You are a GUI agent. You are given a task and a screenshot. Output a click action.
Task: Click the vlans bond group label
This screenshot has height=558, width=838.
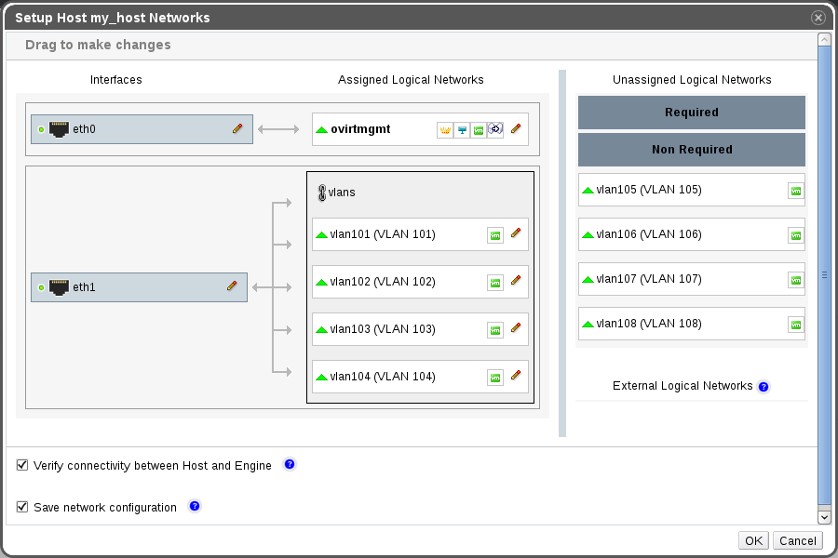pos(341,193)
